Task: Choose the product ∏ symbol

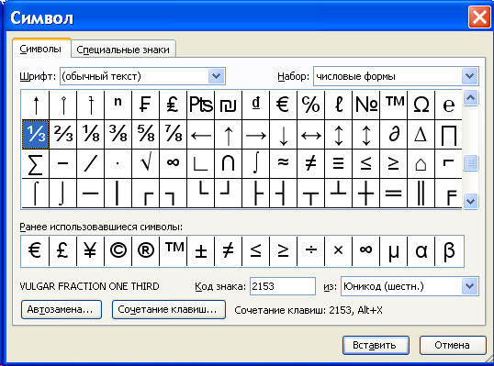Action: click(x=448, y=134)
